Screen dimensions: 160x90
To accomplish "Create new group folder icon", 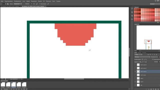I will click(156, 89).
